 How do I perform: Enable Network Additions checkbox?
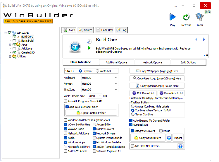(66, 134)
